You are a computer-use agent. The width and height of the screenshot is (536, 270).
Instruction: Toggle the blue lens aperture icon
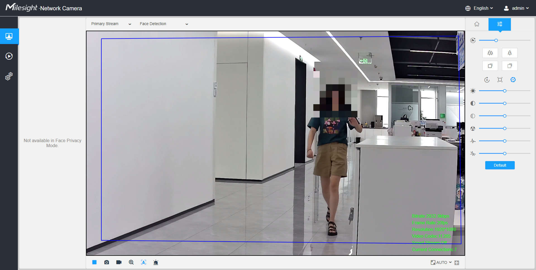coord(513,80)
